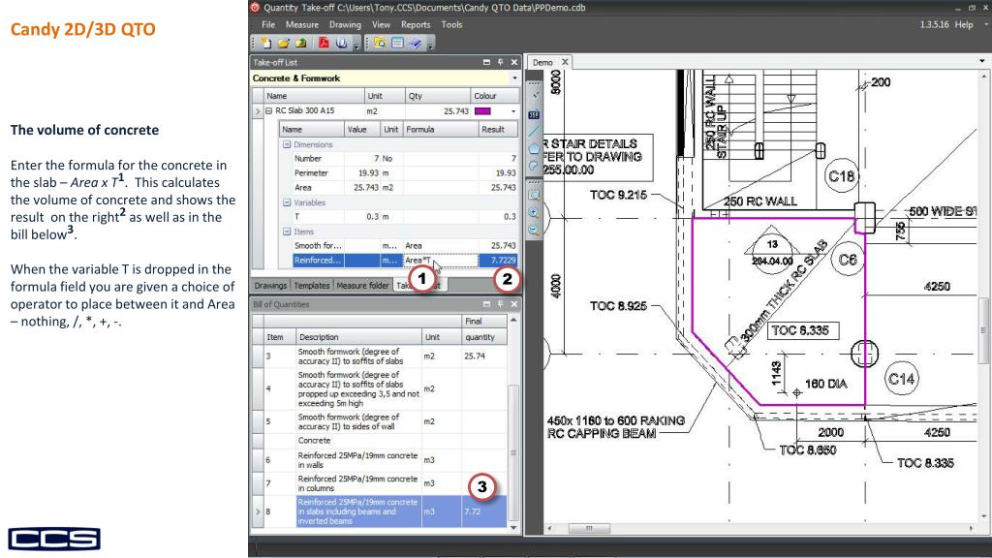Select the scale calibration tool in side toolbar
The height and width of the screenshot is (558, 992).
(535, 95)
